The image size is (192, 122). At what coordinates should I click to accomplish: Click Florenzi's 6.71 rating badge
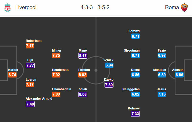click(x=136, y=36)
